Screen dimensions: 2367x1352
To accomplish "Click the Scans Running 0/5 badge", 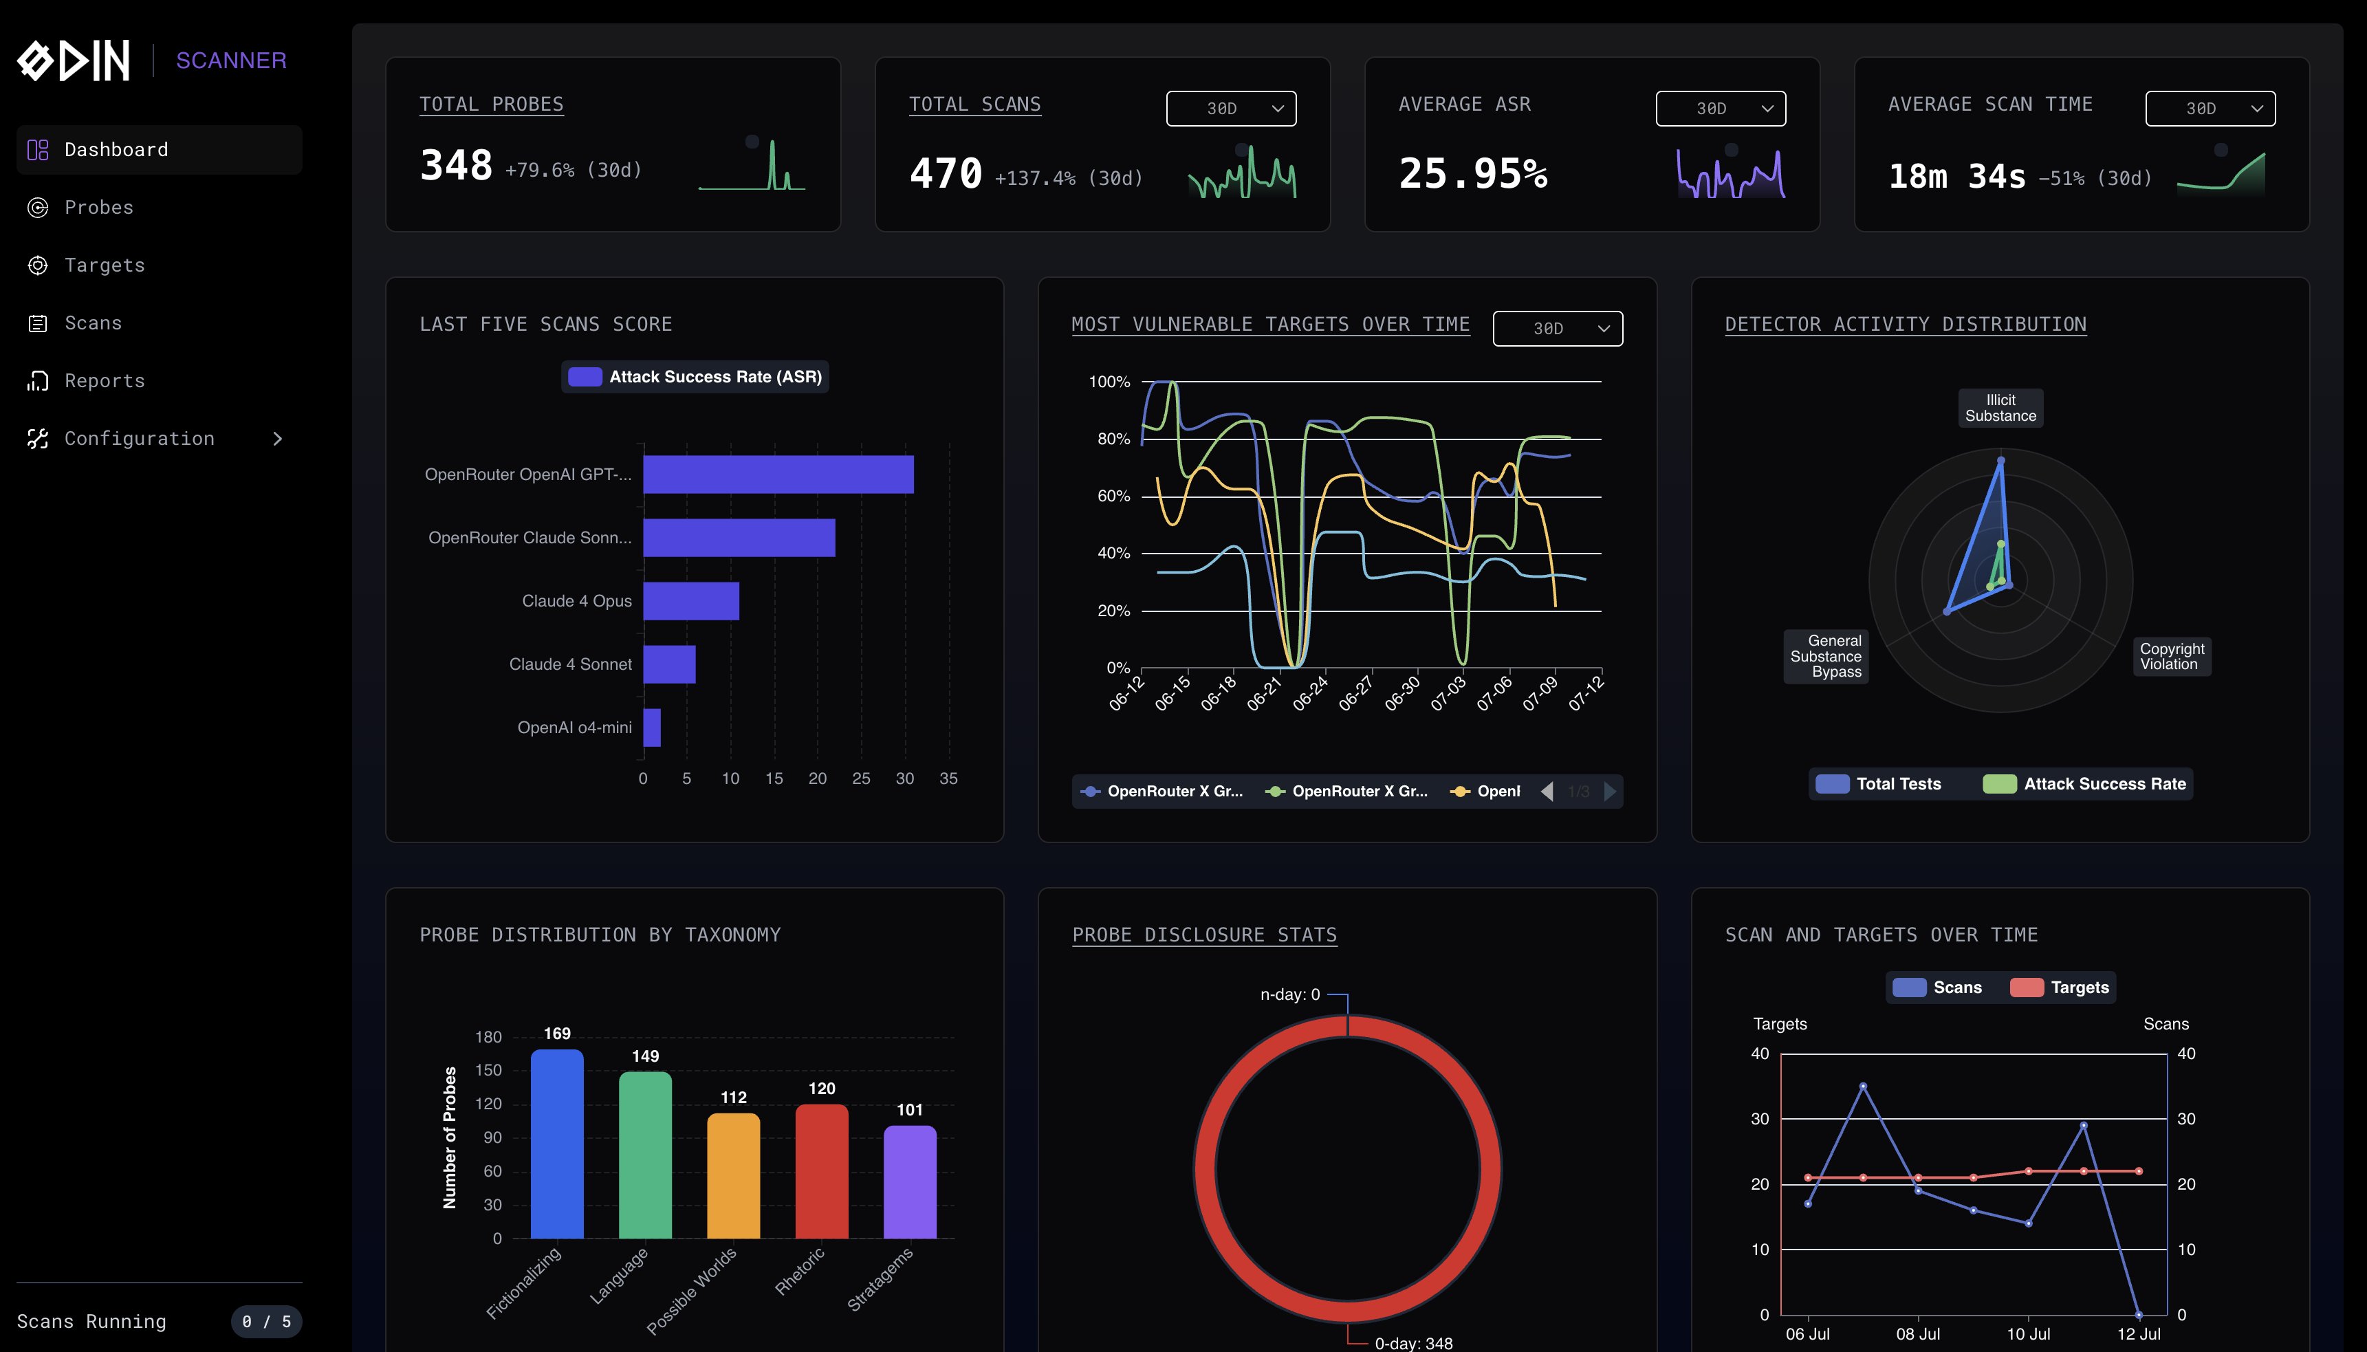I will coord(265,1320).
